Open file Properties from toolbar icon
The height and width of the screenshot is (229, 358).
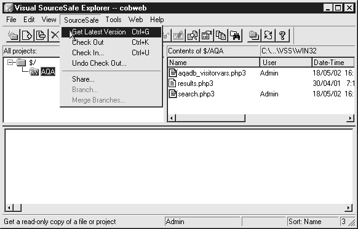point(207,36)
